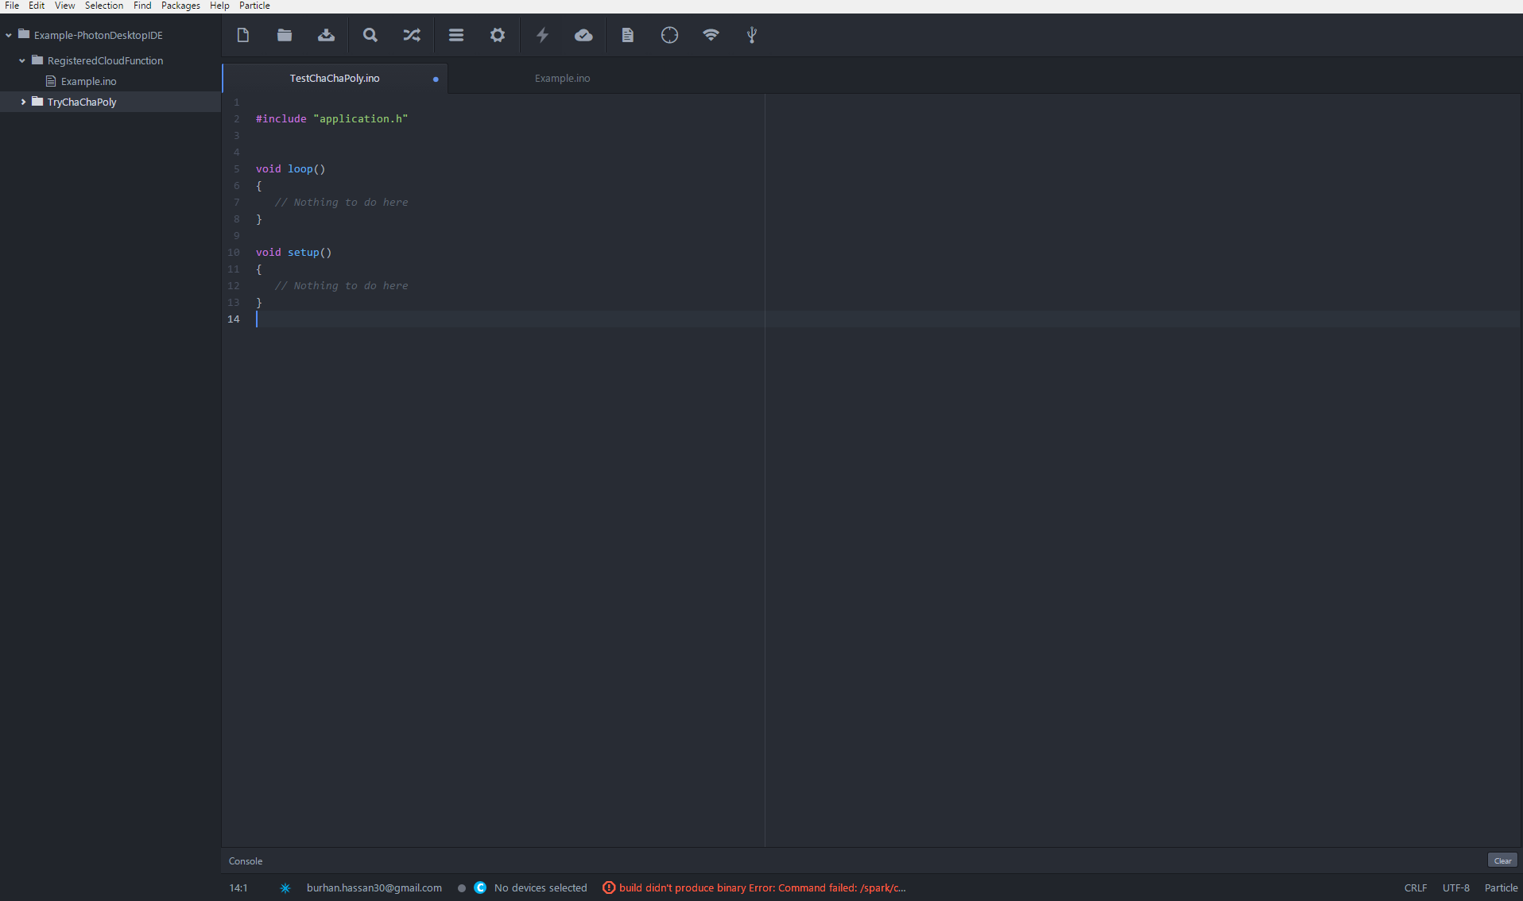Open serial monitor via USB icon
The width and height of the screenshot is (1523, 901).
(x=752, y=35)
